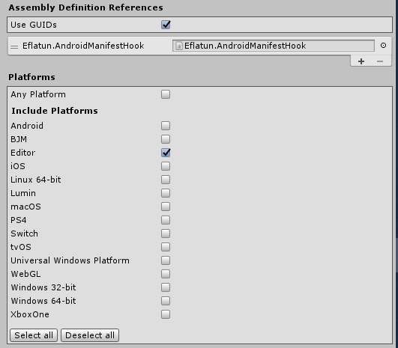Click the WebGL platform label

point(25,274)
